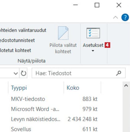Click the scroll up arrow of file list

(x=126, y=86)
